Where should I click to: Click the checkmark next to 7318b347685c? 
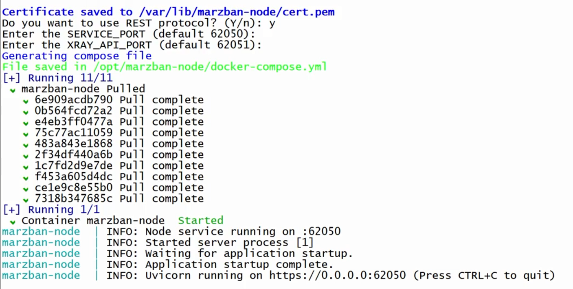pyautogui.click(x=26, y=200)
